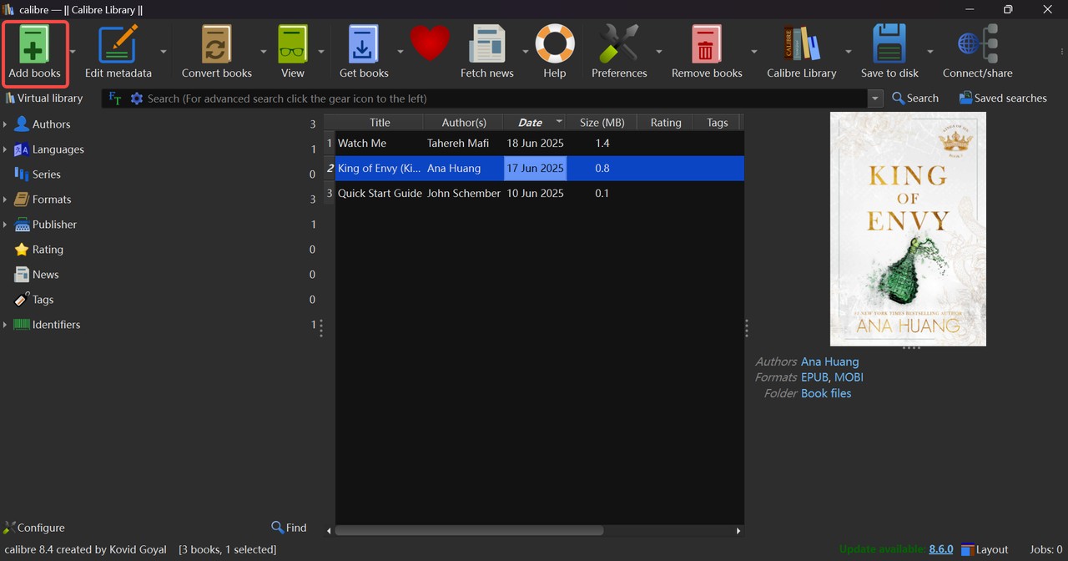
Task: Open advanced search gear icon
Action: click(137, 99)
